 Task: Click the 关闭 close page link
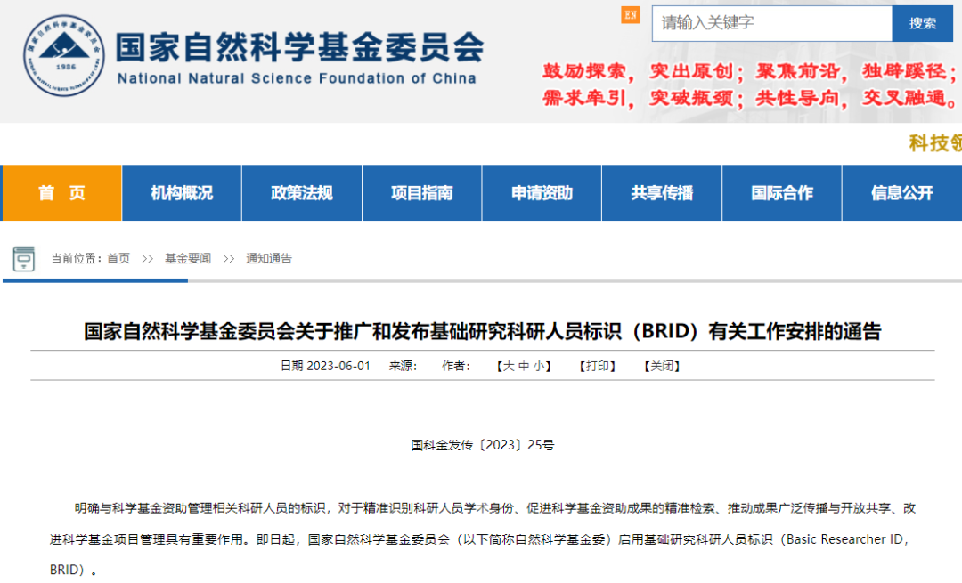pos(662,366)
